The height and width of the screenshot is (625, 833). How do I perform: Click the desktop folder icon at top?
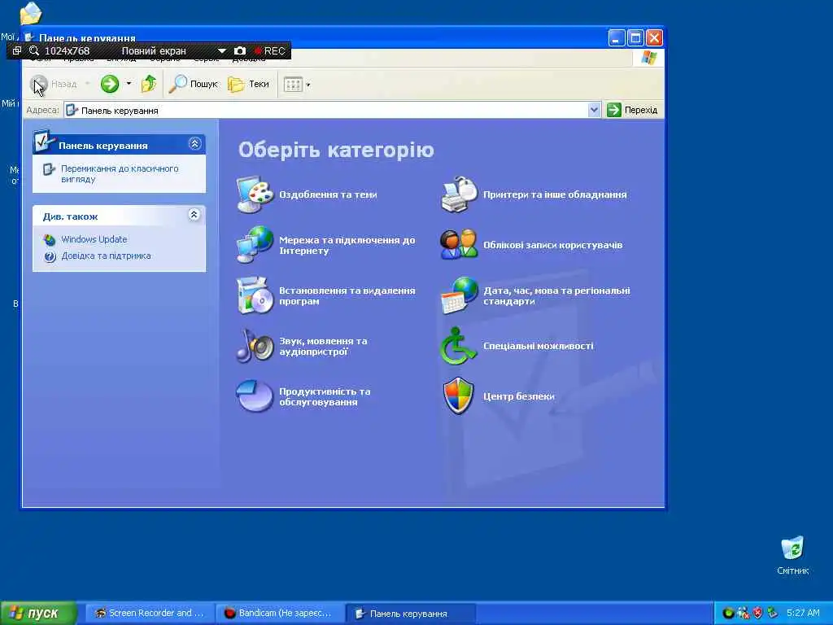(x=30, y=13)
